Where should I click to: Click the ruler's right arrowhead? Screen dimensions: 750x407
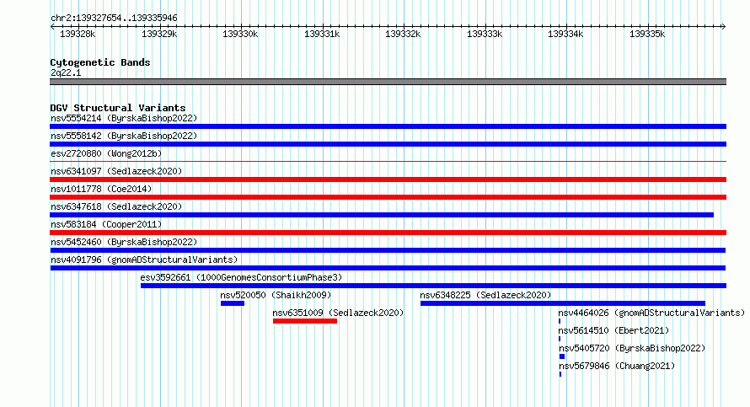tap(724, 26)
